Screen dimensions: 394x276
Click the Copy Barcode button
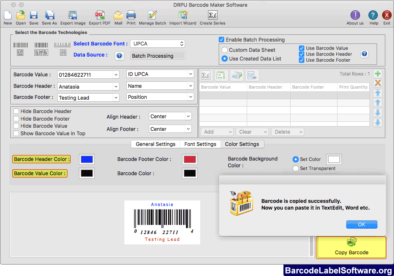point(351,248)
